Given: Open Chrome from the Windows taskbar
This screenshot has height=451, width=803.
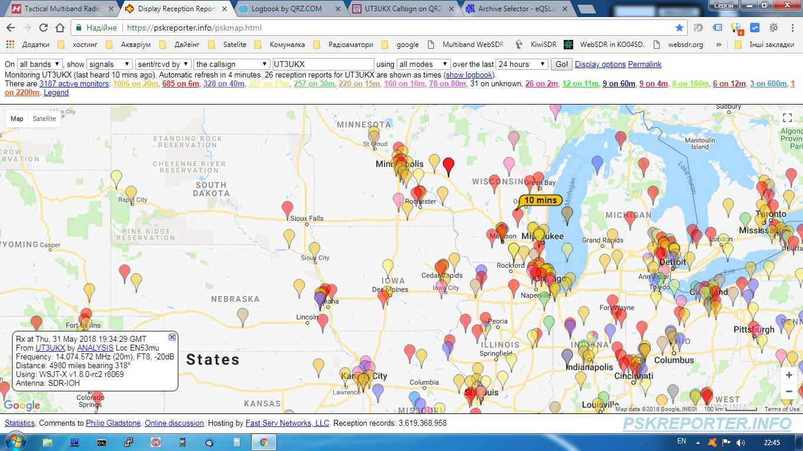Looking at the screenshot, I should coord(264,442).
